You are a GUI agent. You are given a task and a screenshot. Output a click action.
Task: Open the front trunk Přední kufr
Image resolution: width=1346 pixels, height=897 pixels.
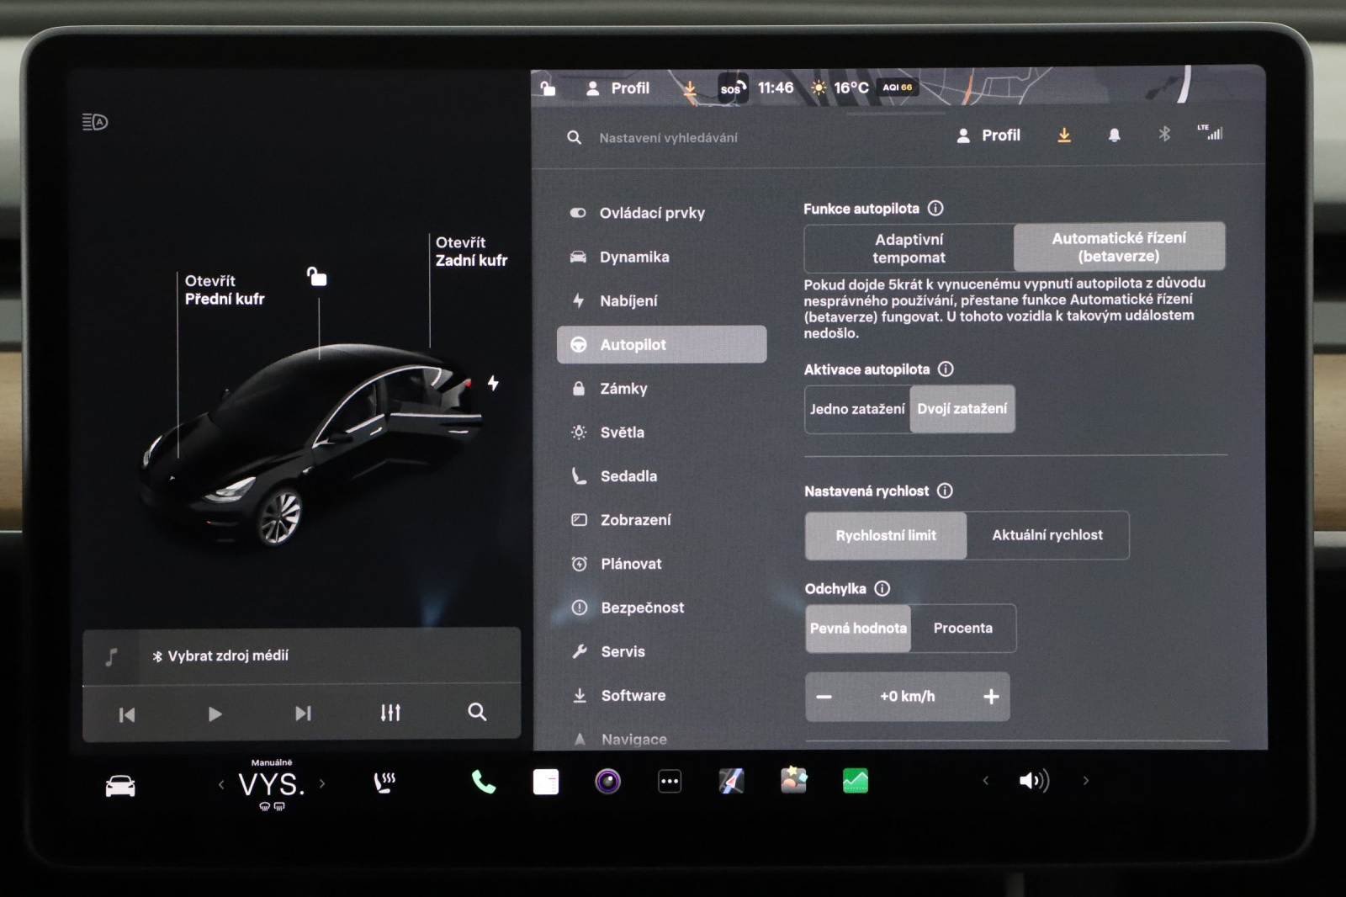pyautogui.click(x=224, y=290)
